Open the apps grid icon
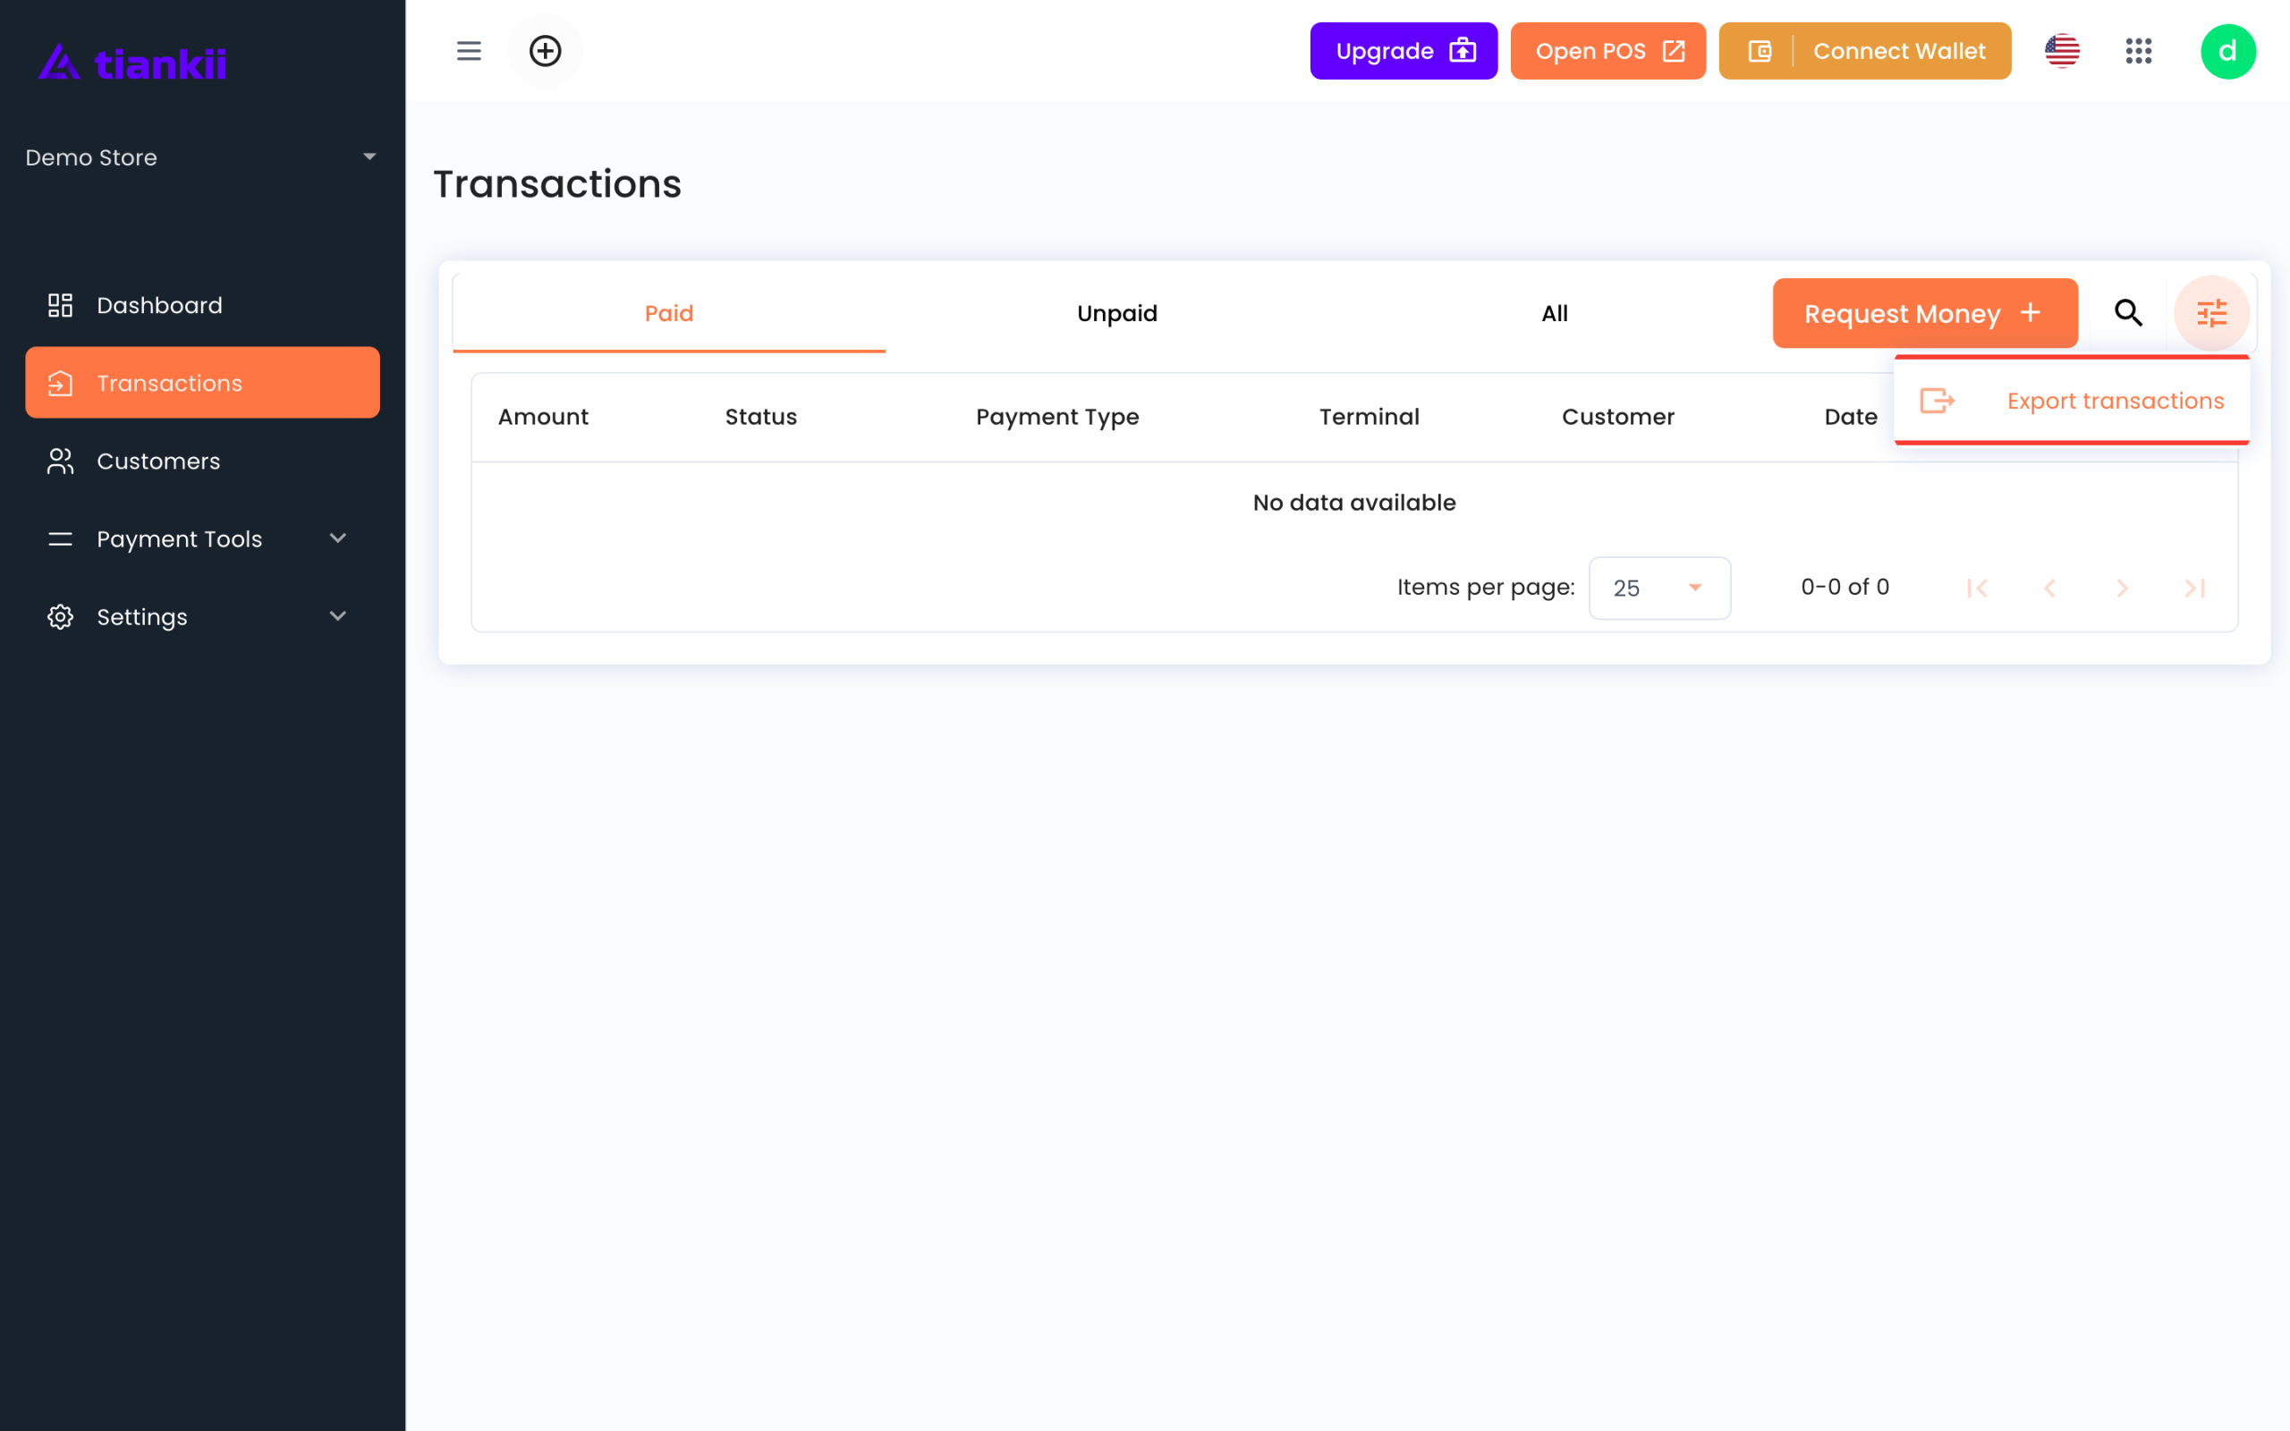This screenshot has height=1431, width=2290. 2139,51
